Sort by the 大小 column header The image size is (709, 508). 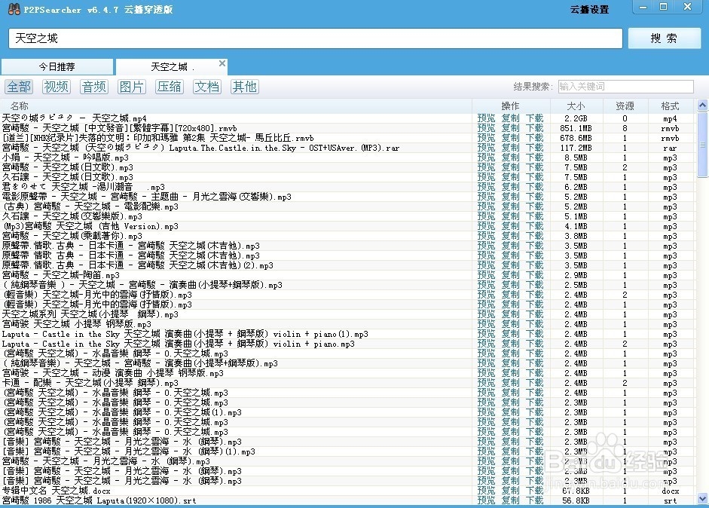point(576,106)
